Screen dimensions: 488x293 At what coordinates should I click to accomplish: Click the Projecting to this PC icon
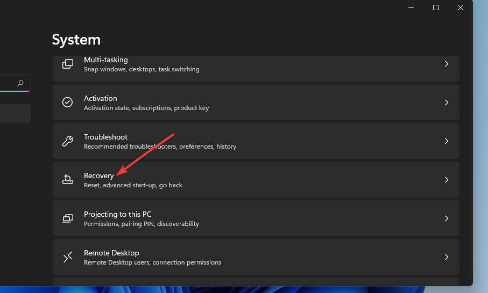tap(68, 218)
